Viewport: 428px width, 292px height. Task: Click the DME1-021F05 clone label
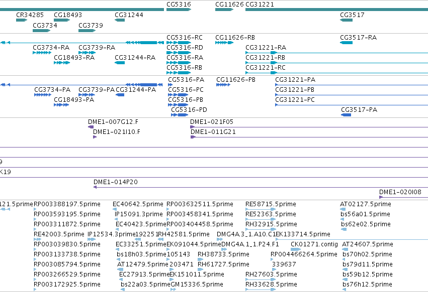tap(212, 122)
